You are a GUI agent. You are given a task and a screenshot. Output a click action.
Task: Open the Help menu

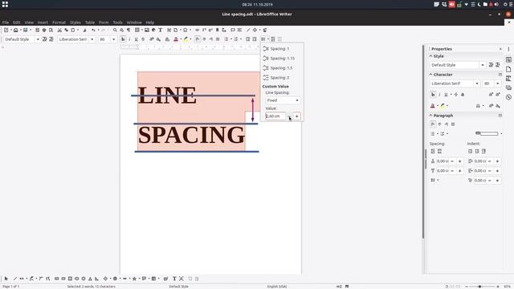point(150,22)
